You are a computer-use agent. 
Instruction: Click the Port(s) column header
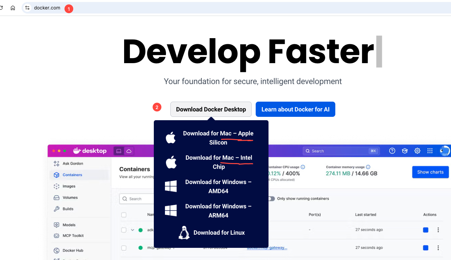(x=315, y=215)
